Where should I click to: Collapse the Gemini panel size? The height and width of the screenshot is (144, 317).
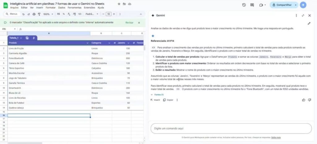[303, 15]
